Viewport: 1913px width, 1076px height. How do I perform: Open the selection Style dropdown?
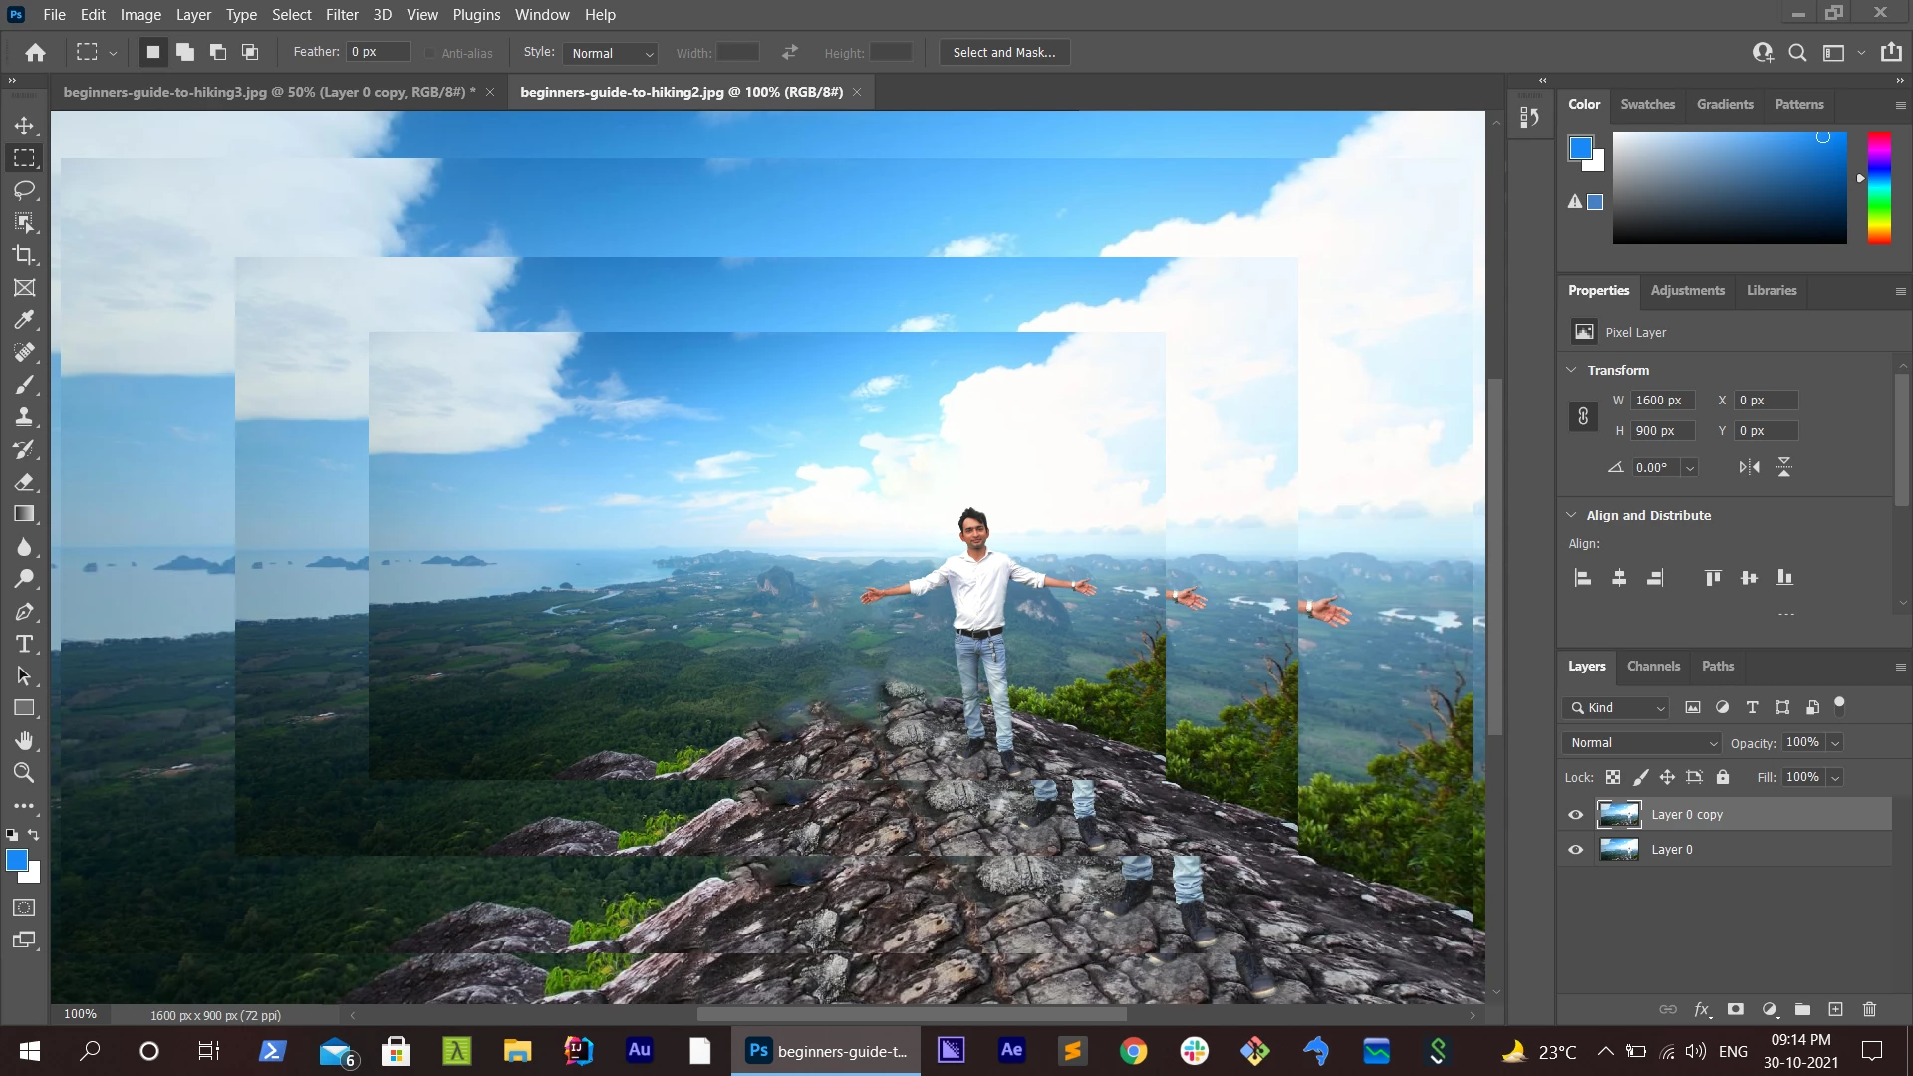click(612, 53)
